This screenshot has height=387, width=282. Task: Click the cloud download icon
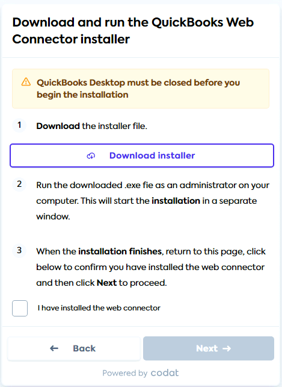coord(91,156)
